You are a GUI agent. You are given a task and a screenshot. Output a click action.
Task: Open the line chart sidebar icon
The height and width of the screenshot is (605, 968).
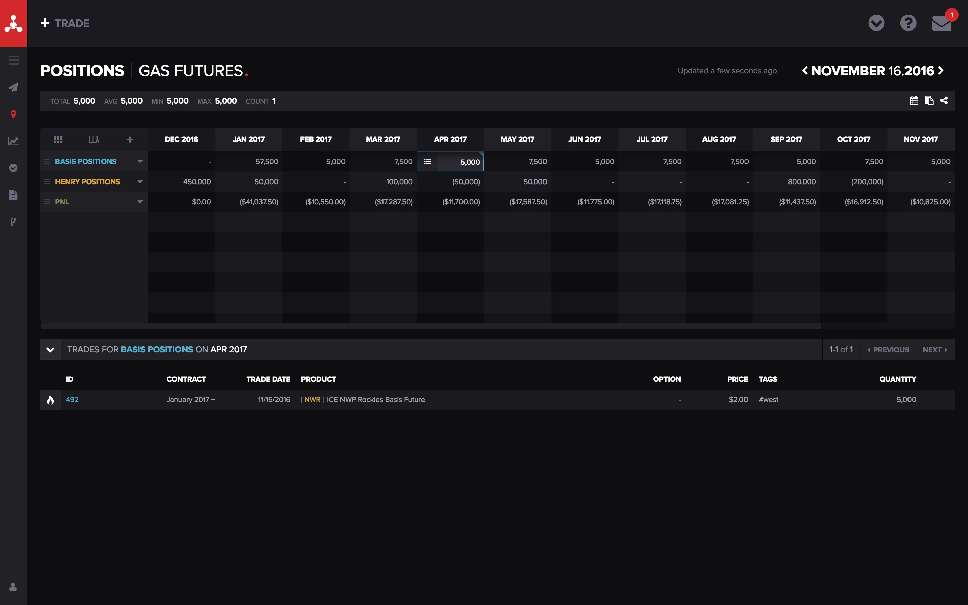coord(13,141)
